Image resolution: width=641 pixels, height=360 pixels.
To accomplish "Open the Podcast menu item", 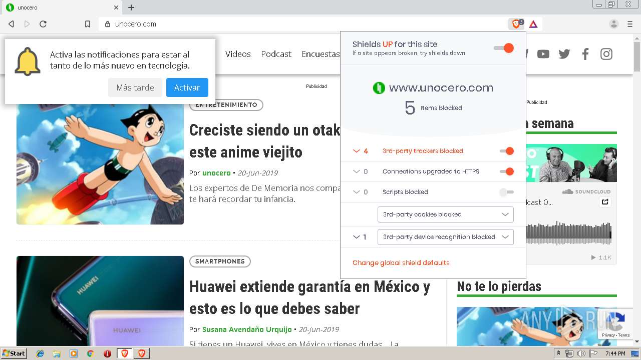I will (276, 54).
